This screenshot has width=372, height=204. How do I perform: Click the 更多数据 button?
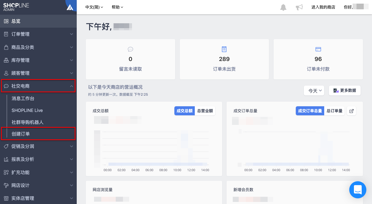tap(345, 90)
